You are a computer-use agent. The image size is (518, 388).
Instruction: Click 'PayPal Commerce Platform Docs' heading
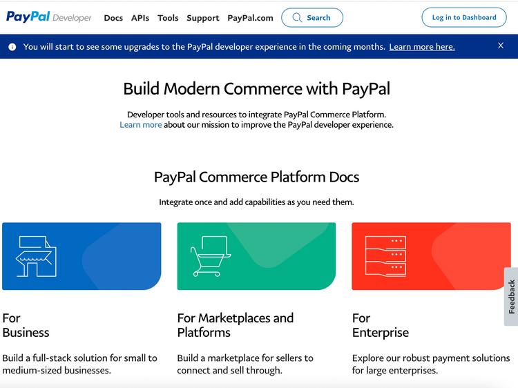(x=257, y=177)
